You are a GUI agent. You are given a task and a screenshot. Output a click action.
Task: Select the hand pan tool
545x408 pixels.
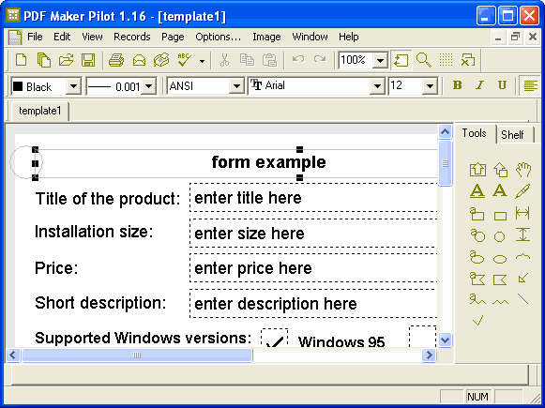point(523,169)
